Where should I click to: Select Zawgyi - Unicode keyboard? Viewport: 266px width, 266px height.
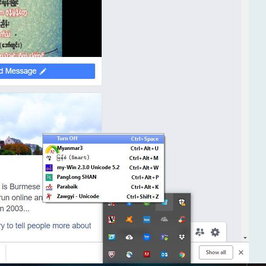coord(103,196)
